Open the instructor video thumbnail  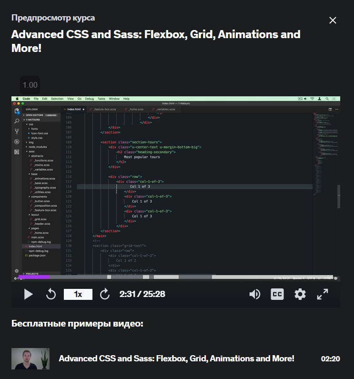[30, 359]
